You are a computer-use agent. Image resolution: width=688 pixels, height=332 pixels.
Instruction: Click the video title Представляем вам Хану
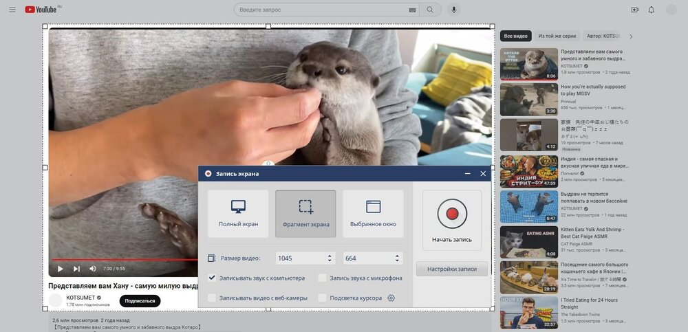(x=123, y=285)
